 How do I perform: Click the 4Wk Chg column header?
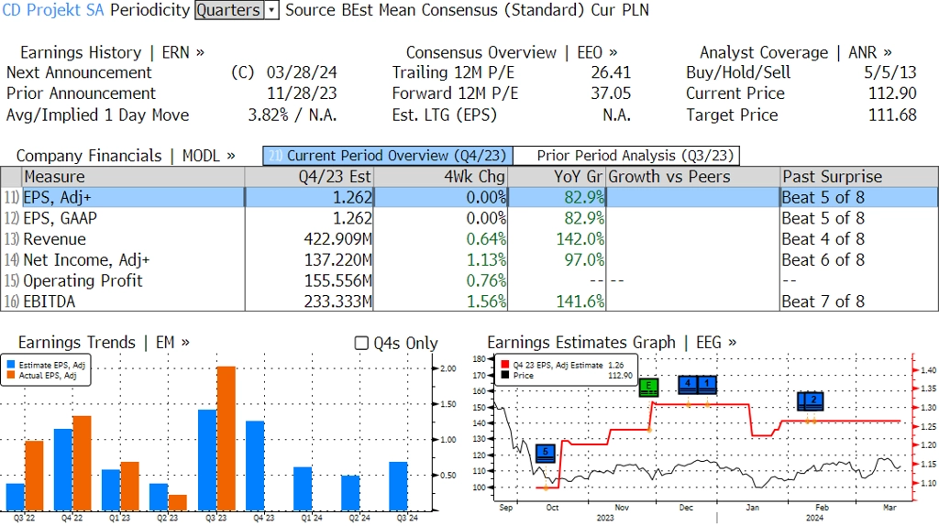coord(441,177)
